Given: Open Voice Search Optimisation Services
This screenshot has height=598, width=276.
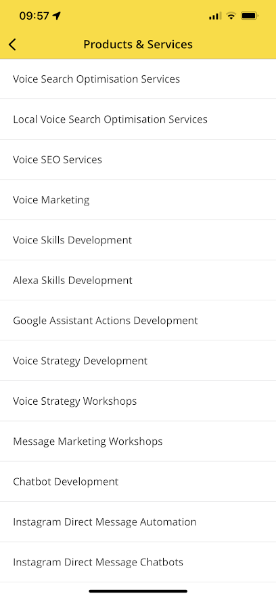Looking at the screenshot, I should [x=138, y=79].
